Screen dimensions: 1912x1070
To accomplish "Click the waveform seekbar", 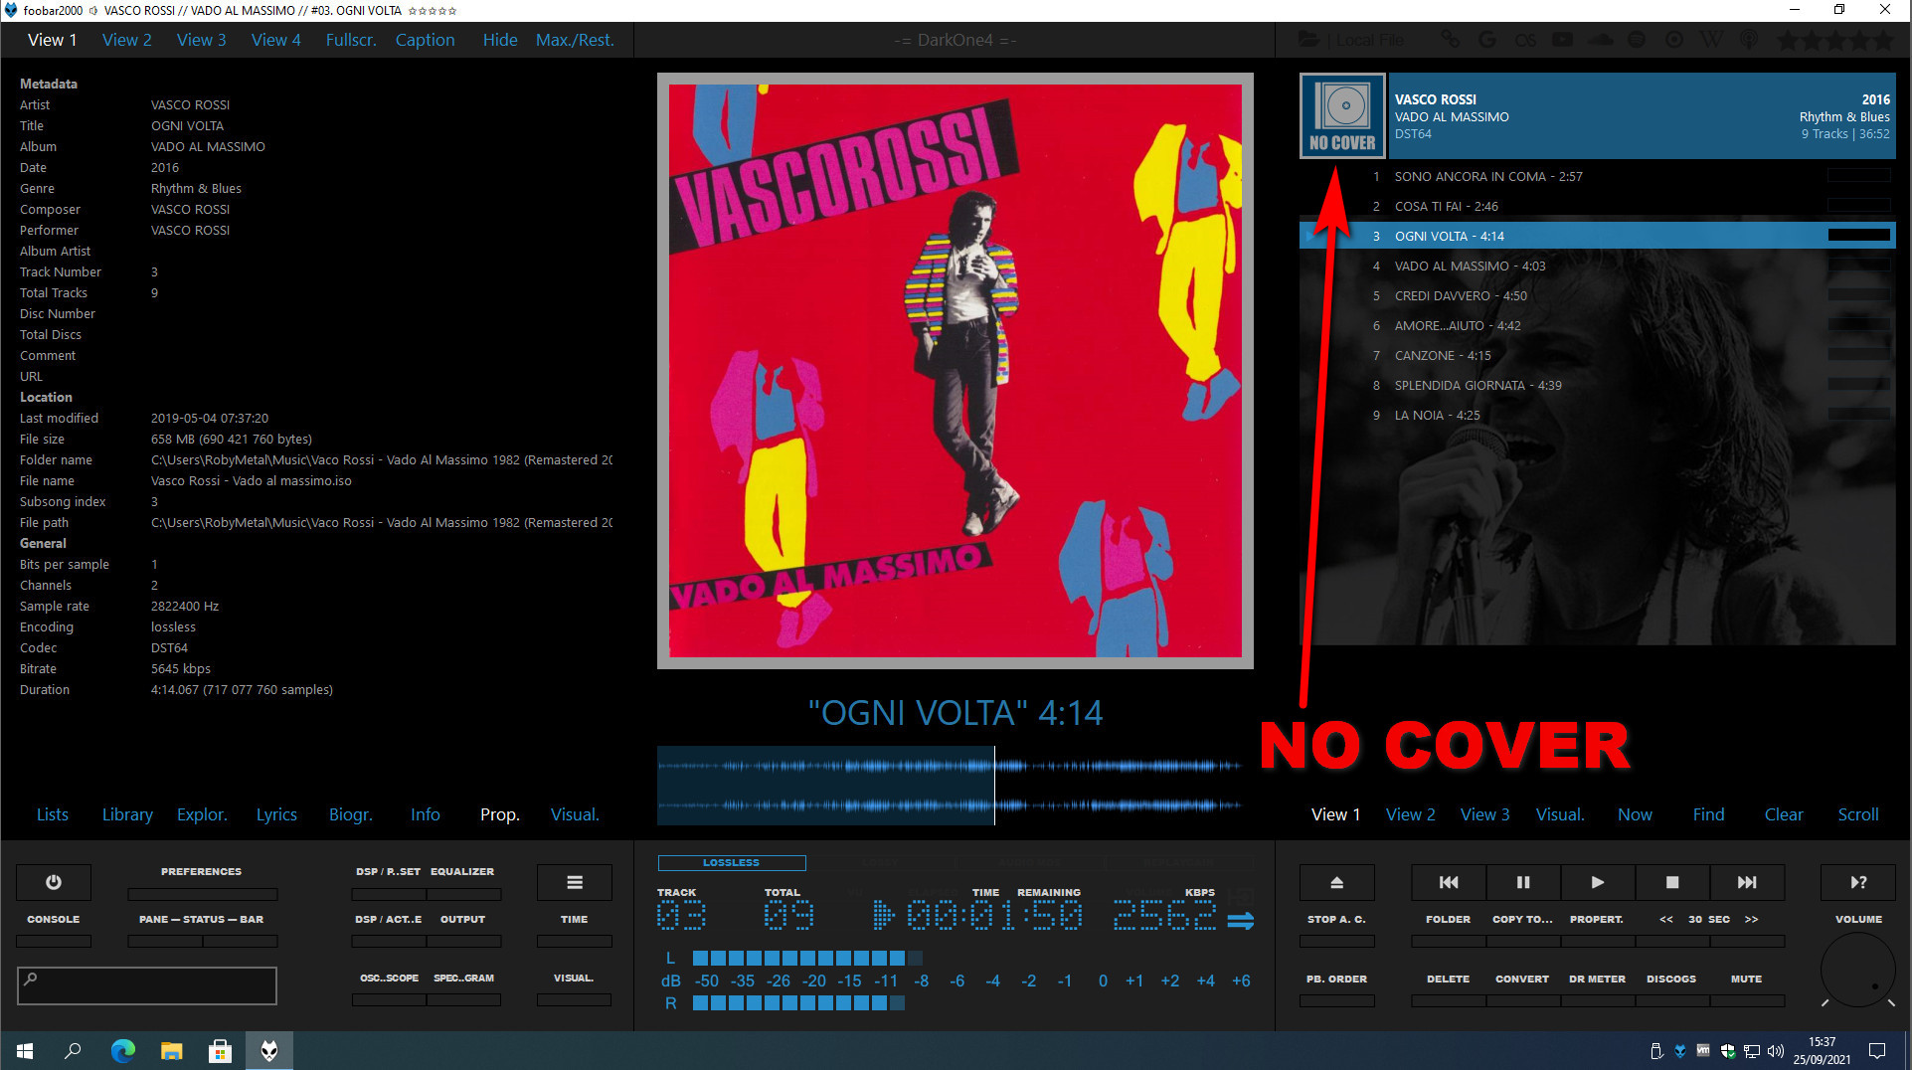I will click(x=950, y=786).
